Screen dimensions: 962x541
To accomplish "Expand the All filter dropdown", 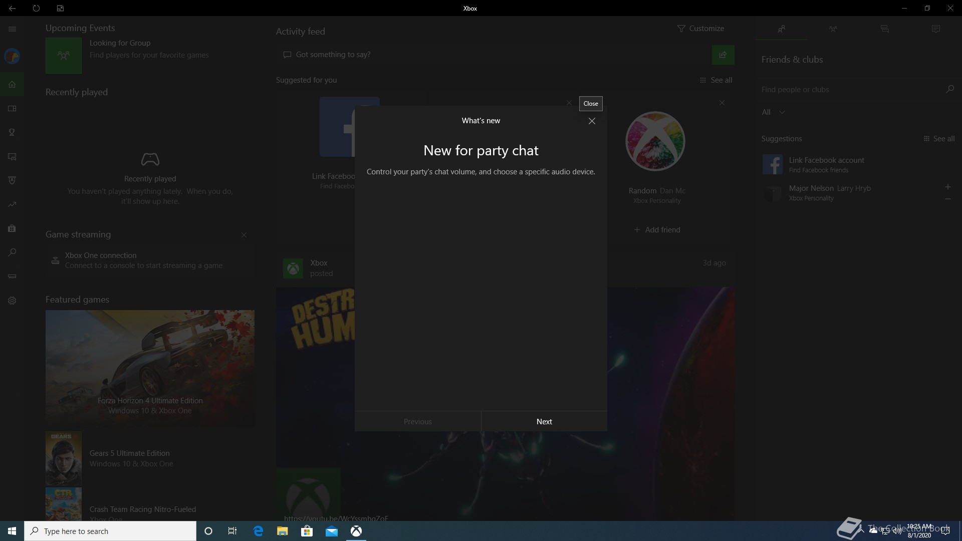I will tap(773, 112).
